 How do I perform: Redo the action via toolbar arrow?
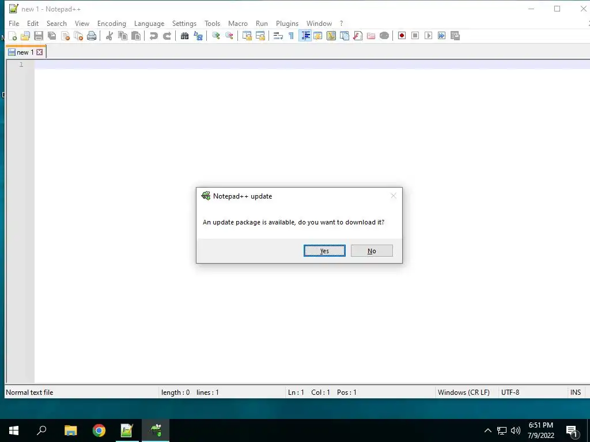(167, 36)
